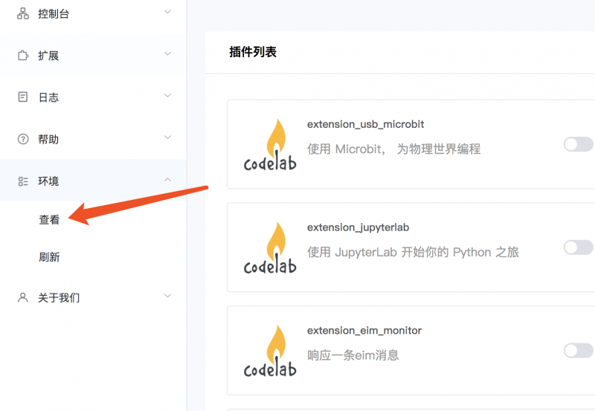
Task: Click the 控制台 sitemap icon
Action: (23, 13)
